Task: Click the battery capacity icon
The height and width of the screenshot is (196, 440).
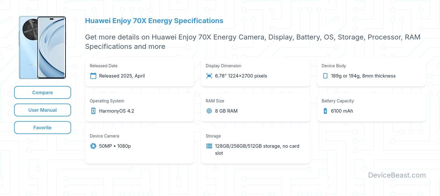Action: [x=325, y=111]
